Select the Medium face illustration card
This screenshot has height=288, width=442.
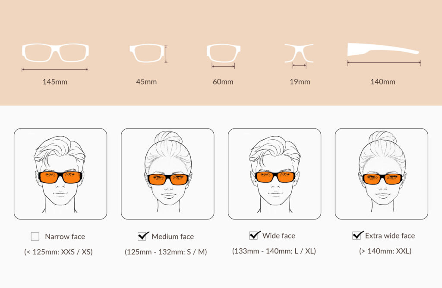coord(167,174)
